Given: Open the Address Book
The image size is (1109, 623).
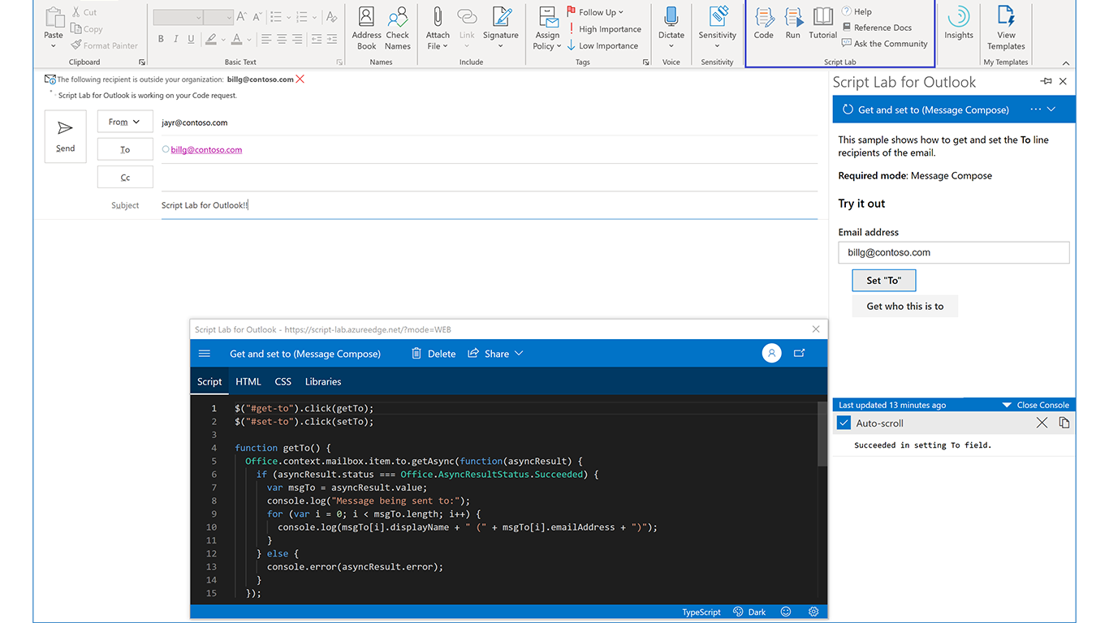Looking at the screenshot, I should click(x=366, y=28).
